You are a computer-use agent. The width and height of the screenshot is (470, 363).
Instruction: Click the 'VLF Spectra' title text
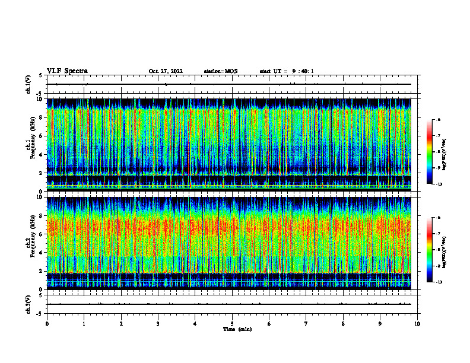67,71
